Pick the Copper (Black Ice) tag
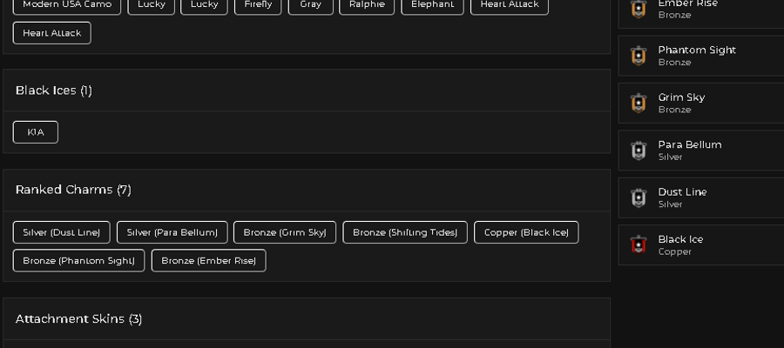The image size is (784, 348). point(526,232)
